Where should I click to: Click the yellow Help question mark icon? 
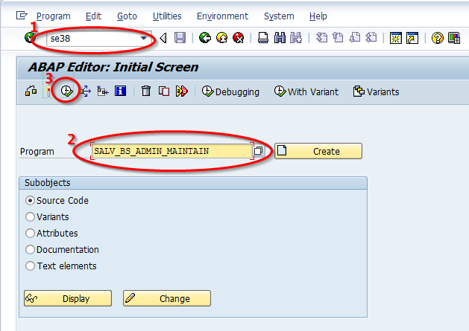point(437,38)
